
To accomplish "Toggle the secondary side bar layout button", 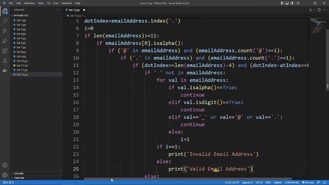I will (x=291, y=3).
